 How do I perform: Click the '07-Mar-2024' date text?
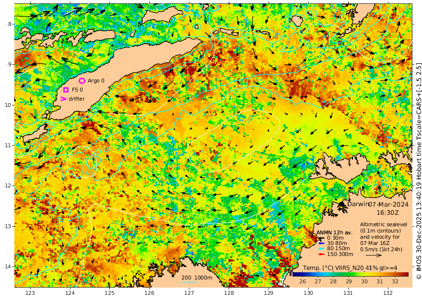(x=388, y=204)
